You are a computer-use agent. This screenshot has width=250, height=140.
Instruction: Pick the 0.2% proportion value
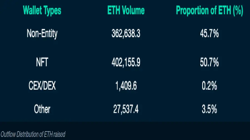(209, 86)
